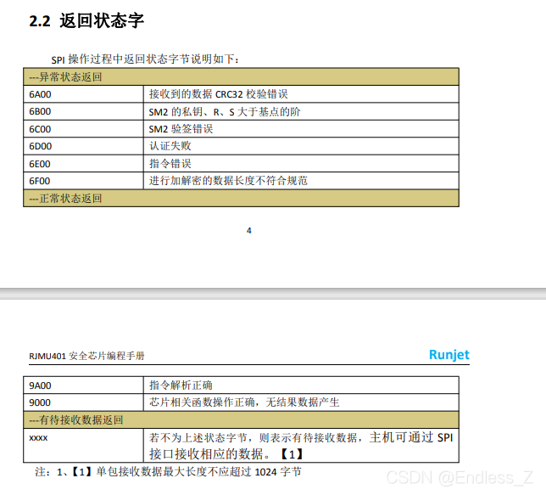Image resolution: width=546 pixels, height=495 pixels.
Task: Select footnote 单包接收数据最大长度不应超过 1024 字节
Action: pyautogui.click(x=198, y=472)
